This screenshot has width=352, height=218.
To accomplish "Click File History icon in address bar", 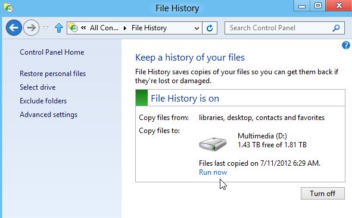I will pyautogui.click(x=73, y=28).
